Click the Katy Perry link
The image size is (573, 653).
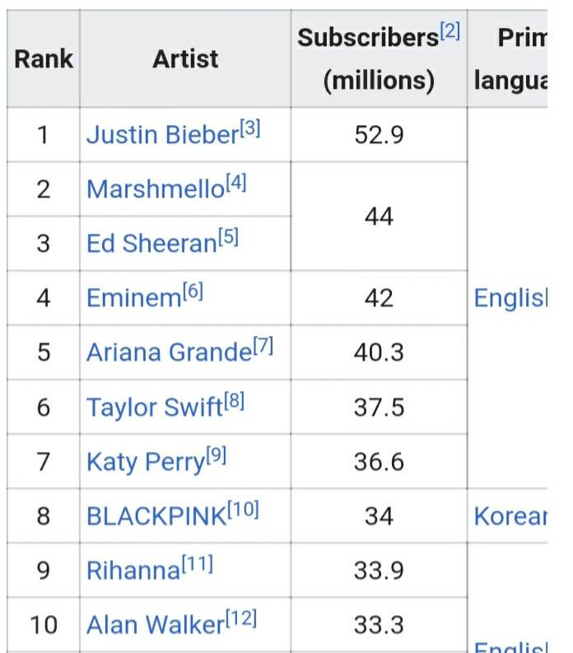point(145,462)
